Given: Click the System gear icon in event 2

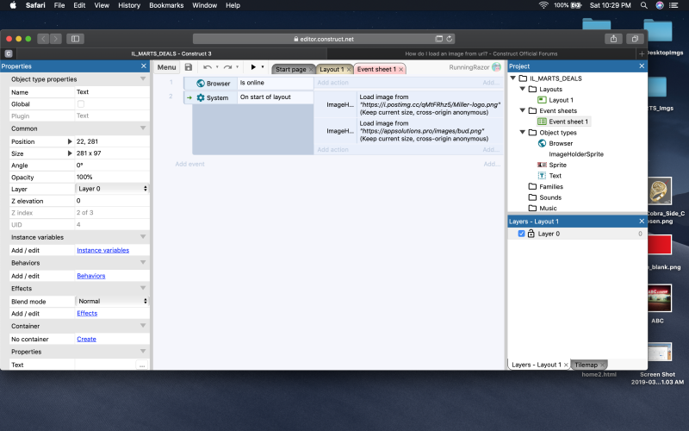Looking at the screenshot, I should [201, 97].
